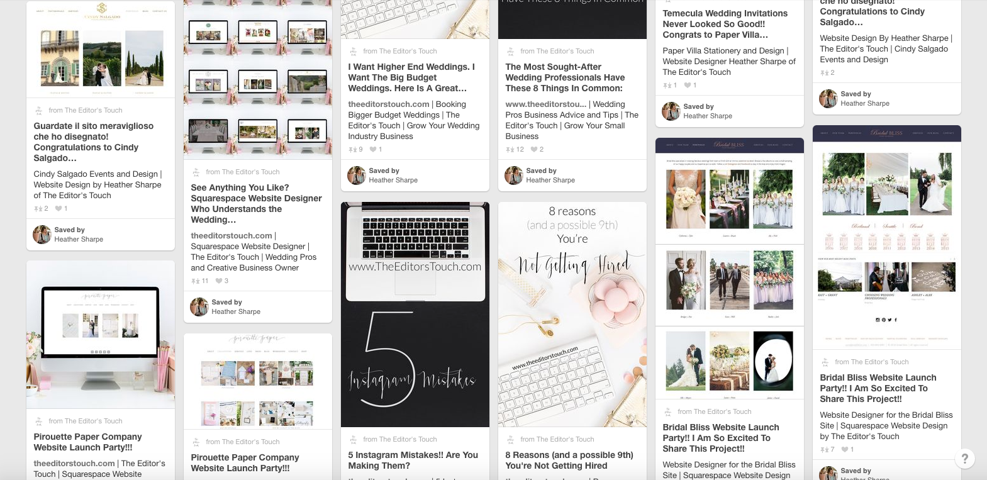This screenshot has width=987, height=480.
Task: Click heart icon showing 2 on Most Sought-After pin
Action: [534, 150]
